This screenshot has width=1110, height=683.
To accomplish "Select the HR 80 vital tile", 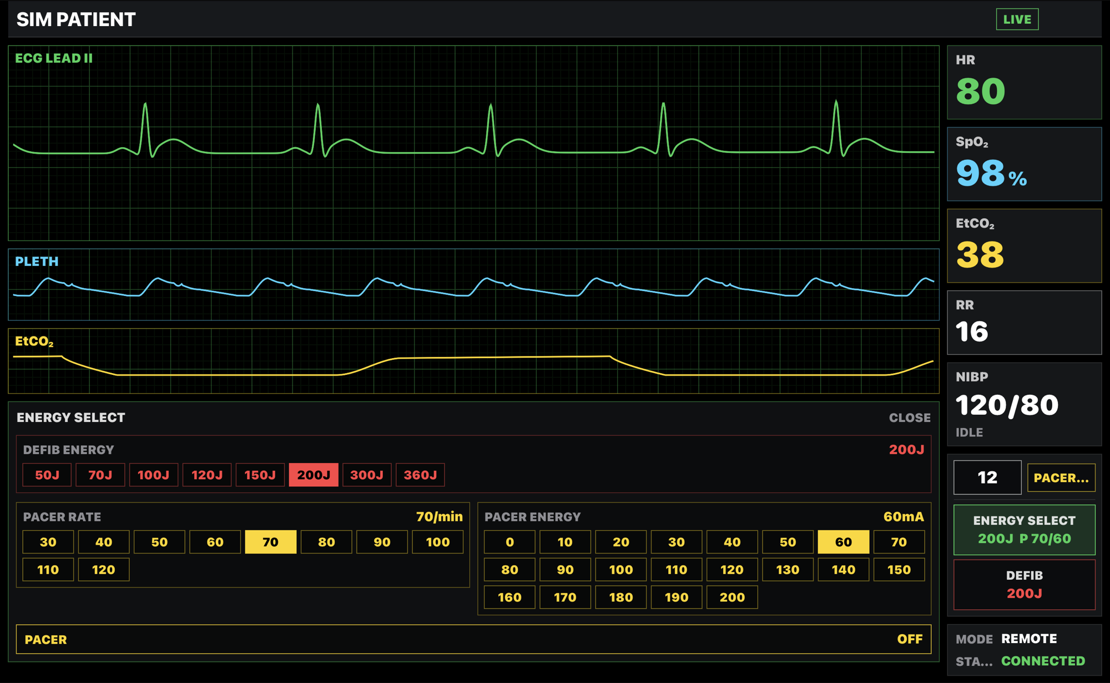I will pos(1024,82).
